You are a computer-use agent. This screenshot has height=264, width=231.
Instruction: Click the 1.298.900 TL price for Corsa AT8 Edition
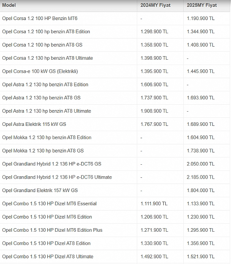point(154,32)
